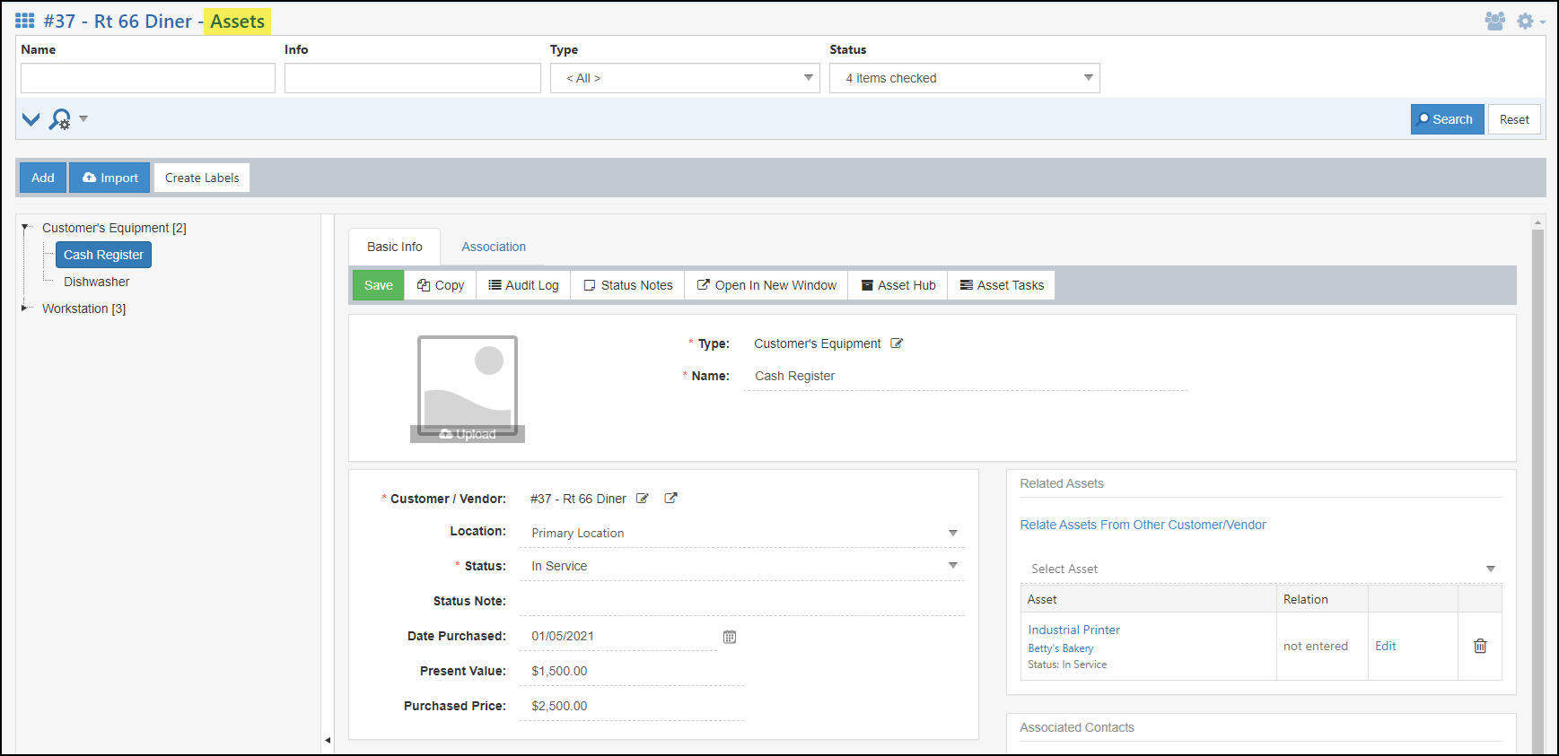Viewport: 1559px width, 756px height.
Task: Click Relate Assets From Other Customer/Vendor link
Action: (1143, 525)
